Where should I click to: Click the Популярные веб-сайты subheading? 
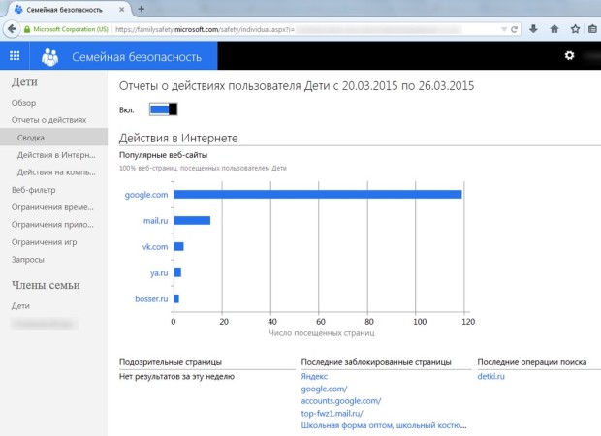(163, 155)
